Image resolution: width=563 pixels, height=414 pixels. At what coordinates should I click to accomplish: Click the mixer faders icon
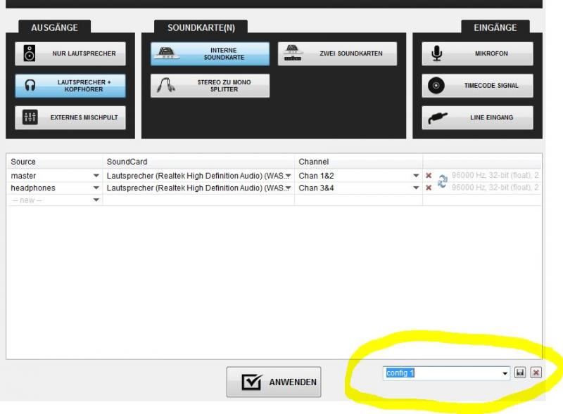coord(30,117)
